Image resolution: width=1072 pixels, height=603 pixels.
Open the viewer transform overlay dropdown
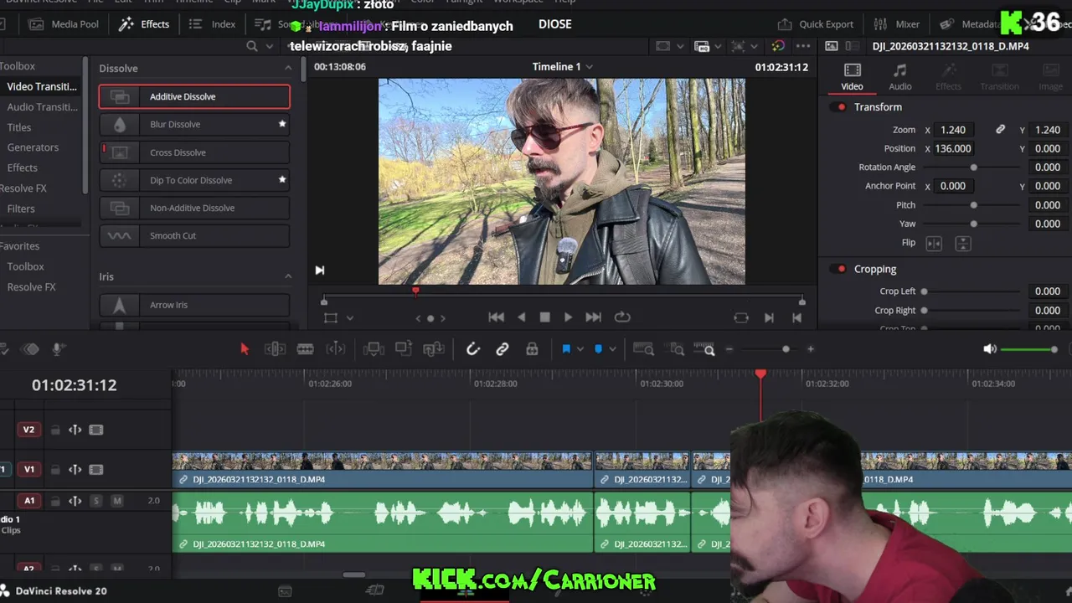pyautogui.click(x=350, y=318)
